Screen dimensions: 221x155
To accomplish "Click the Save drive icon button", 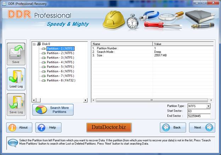I will pyautogui.click(x=16, y=54).
